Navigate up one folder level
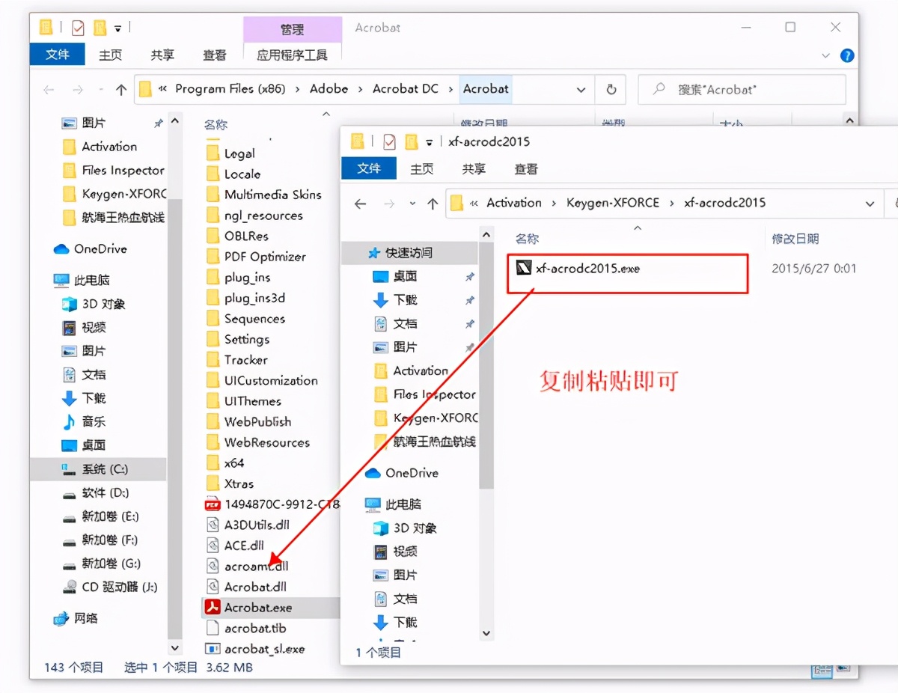Viewport: 898px width, 693px height. [122, 89]
